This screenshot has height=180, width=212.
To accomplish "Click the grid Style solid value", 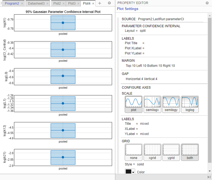I will point(140,164).
